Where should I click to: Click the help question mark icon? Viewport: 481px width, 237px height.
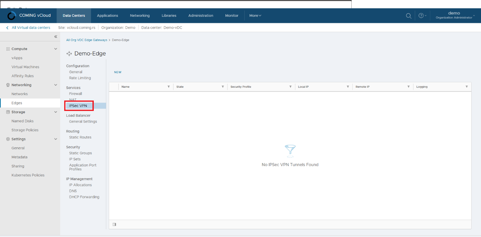point(421,15)
